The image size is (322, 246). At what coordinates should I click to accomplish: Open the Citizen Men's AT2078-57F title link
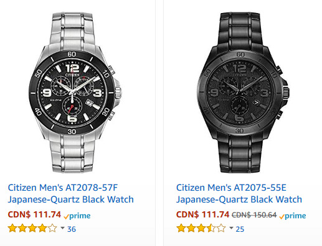tap(70, 193)
